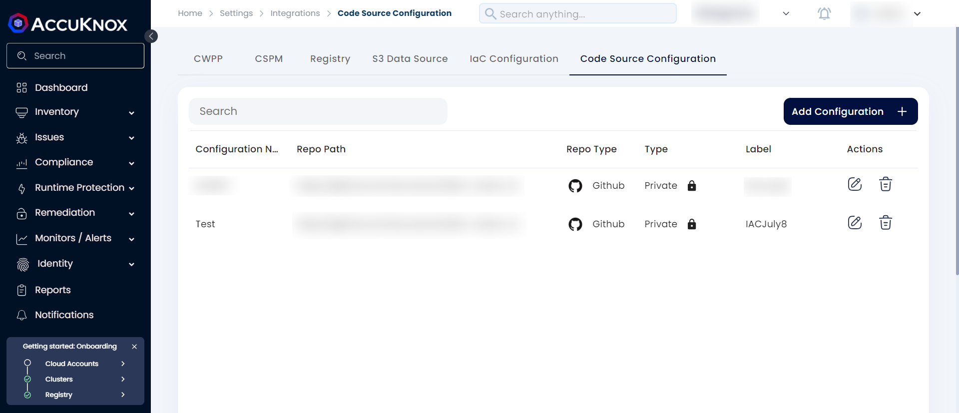Delete the first blurred configuration row

click(886, 184)
